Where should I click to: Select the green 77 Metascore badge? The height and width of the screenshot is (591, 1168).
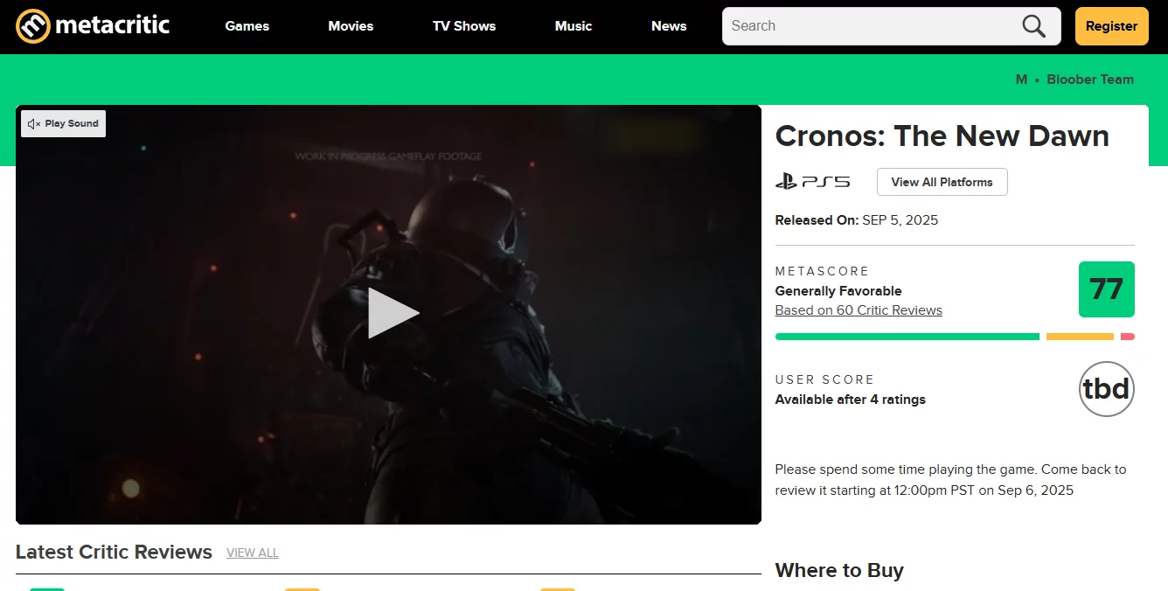(1106, 289)
